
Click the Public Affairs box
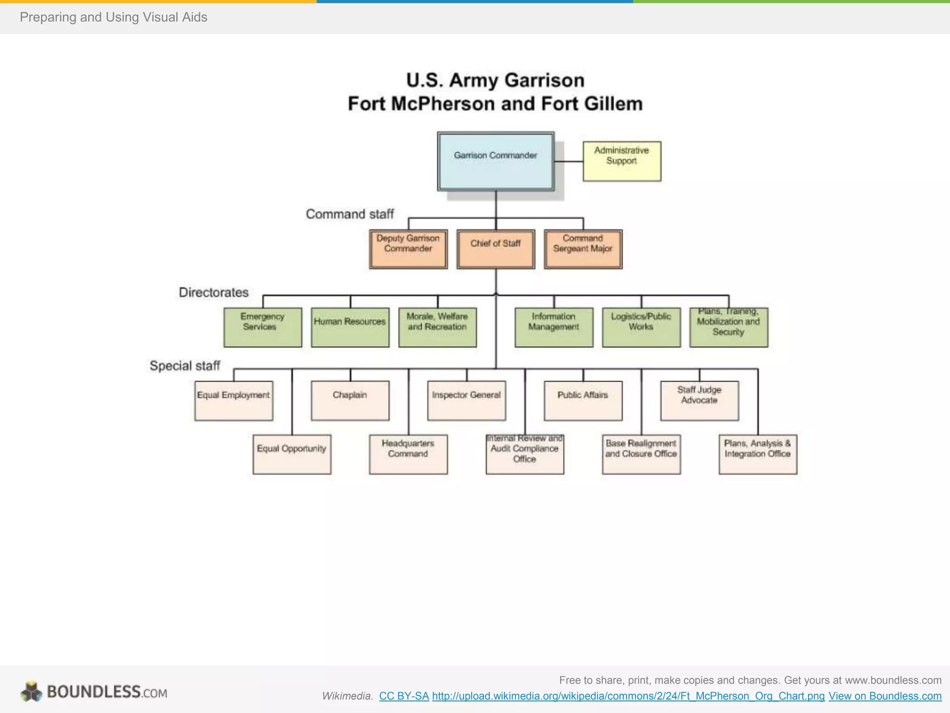point(583,401)
